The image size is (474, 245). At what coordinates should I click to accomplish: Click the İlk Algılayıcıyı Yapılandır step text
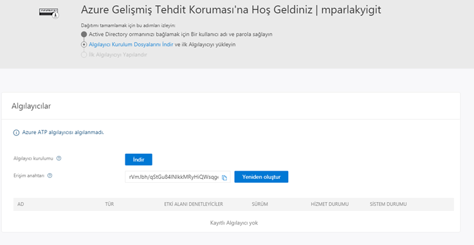pos(118,55)
